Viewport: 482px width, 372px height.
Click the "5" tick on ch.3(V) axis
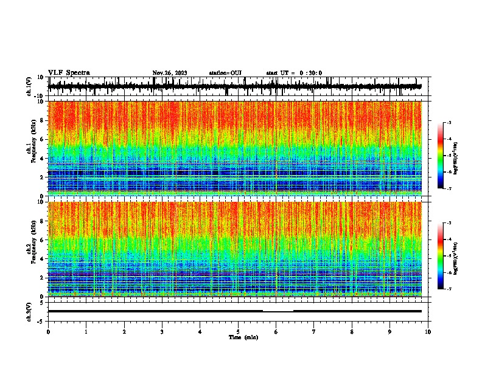tap(42, 303)
